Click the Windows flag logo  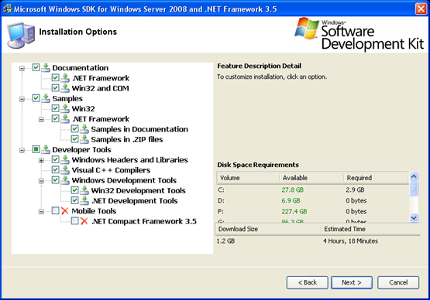pyautogui.click(x=306, y=28)
